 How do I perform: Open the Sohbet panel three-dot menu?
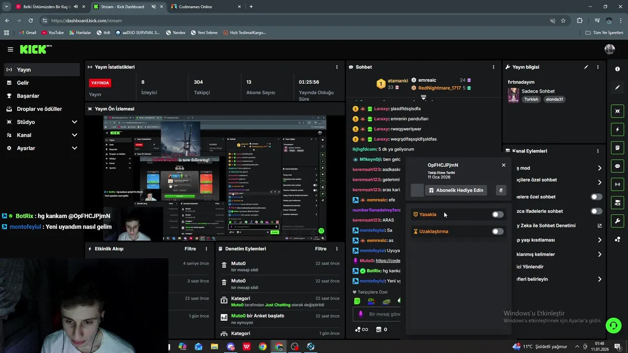click(494, 67)
